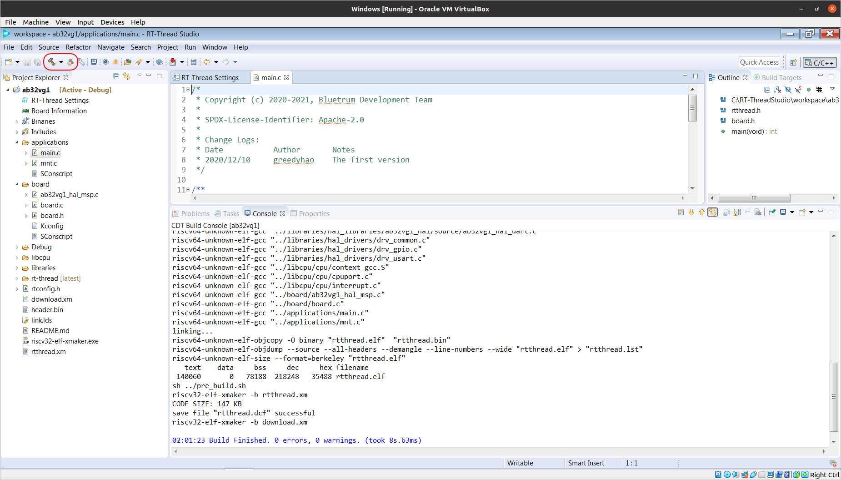Click the red download package icon

click(x=173, y=62)
